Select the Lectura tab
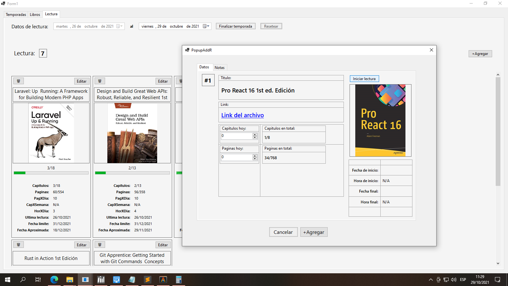The width and height of the screenshot is (508, 286). pyautogui.click(x=51, y=14)
